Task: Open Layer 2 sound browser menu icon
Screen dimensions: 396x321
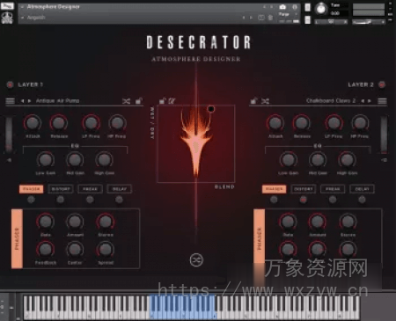Action: click(382, 101)
